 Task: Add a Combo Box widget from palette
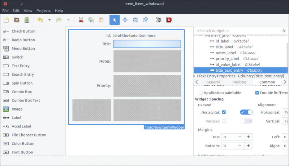pyautogui.click(x=22, y=92)
